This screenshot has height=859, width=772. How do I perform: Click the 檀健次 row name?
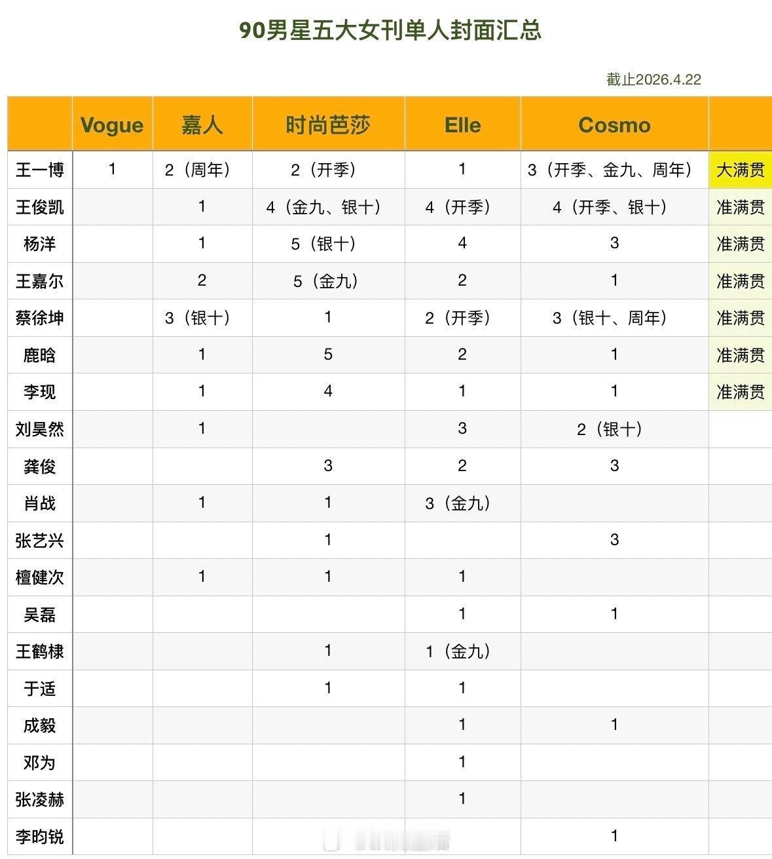(40, 577)
